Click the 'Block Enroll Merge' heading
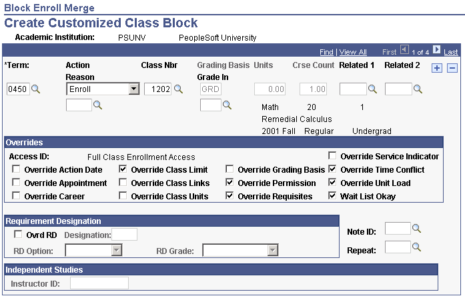 (x=49, y=8)
